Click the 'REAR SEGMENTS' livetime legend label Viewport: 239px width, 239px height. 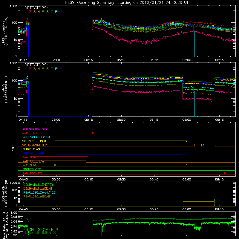point(40,233)
